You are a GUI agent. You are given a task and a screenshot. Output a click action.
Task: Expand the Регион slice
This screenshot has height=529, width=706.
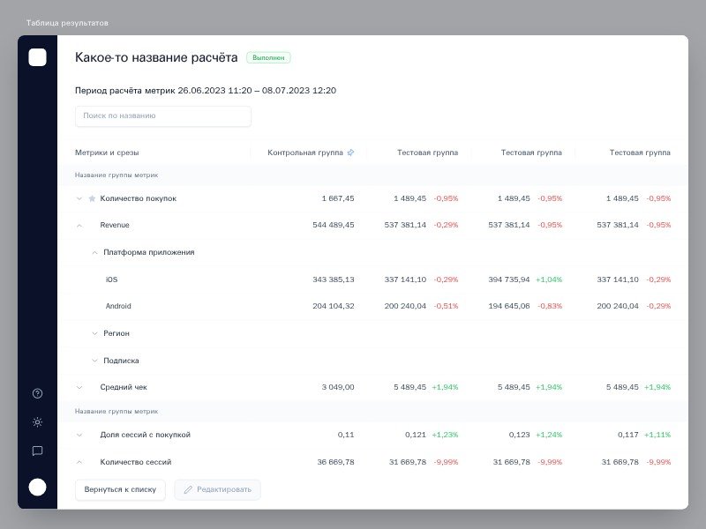pos(95,333)
